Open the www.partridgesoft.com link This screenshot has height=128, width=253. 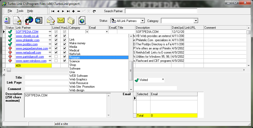coord(30,57)
